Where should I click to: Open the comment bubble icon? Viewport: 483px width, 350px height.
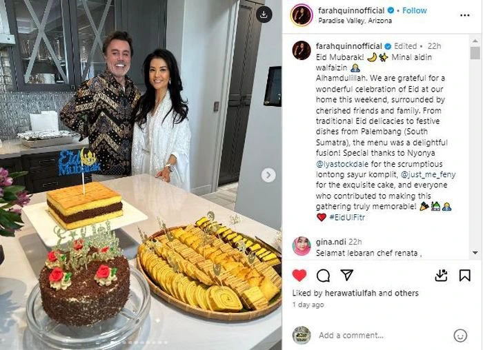[323, 276]
